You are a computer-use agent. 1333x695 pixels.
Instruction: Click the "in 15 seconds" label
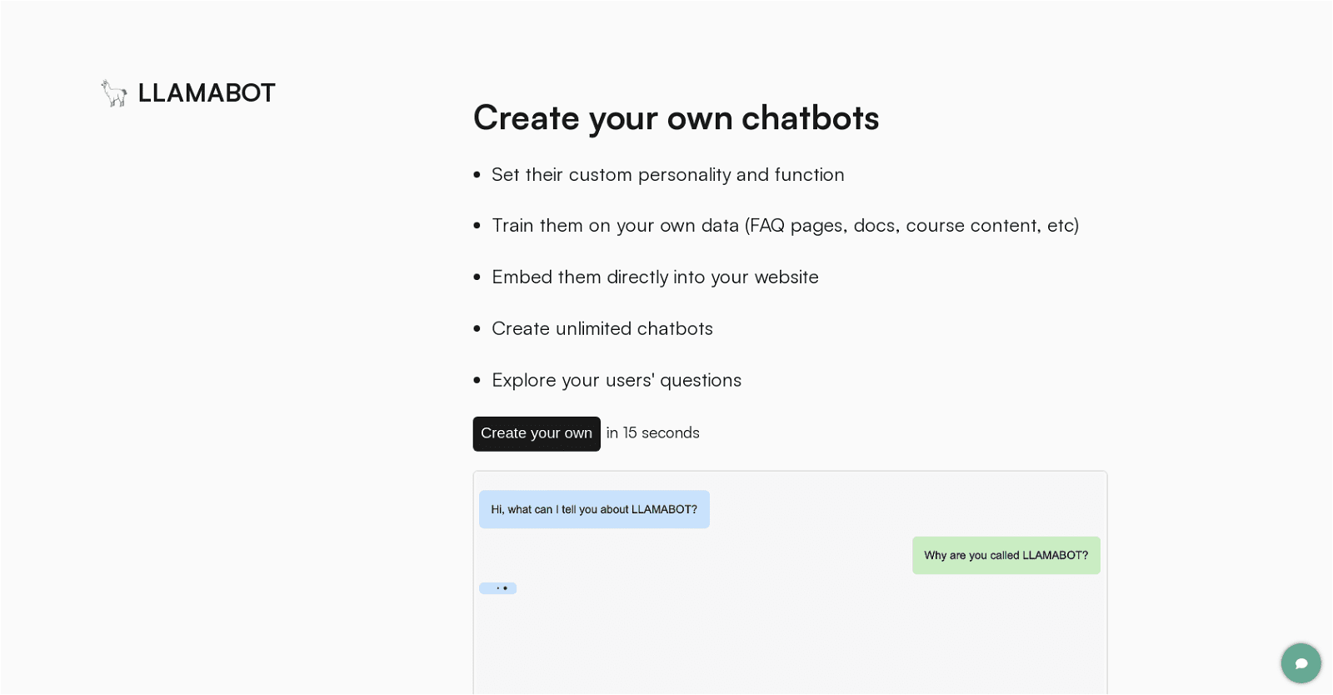652,433
